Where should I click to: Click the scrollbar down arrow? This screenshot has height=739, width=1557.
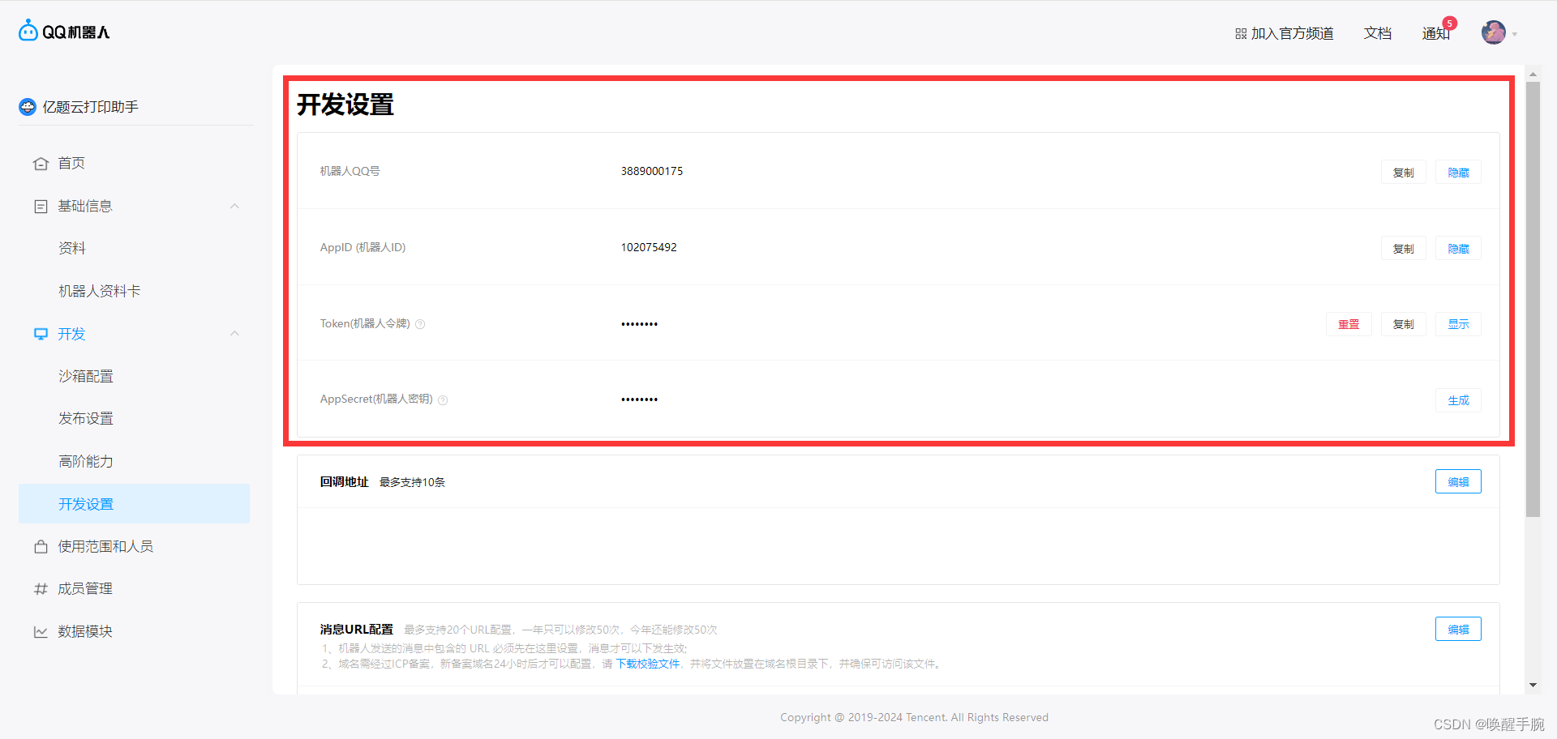point(1533,686)
